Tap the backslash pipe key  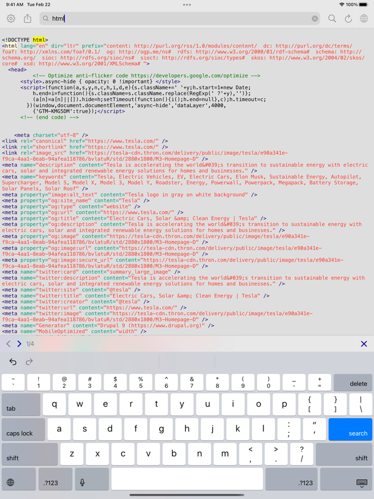pos(361,404)
